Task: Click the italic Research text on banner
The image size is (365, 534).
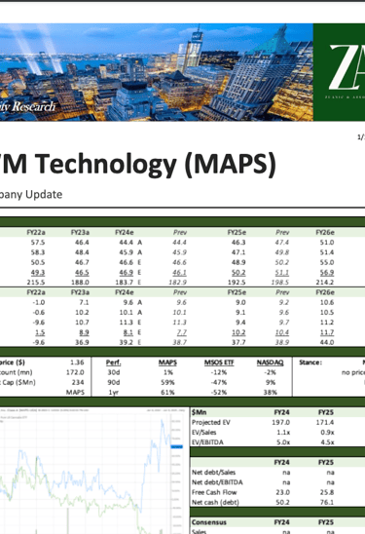Action: point(34,106)
